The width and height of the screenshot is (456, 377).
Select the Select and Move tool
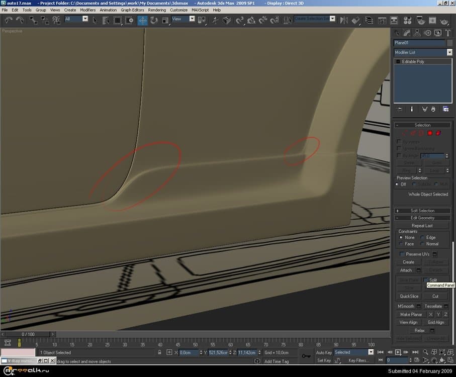point(143,20)
